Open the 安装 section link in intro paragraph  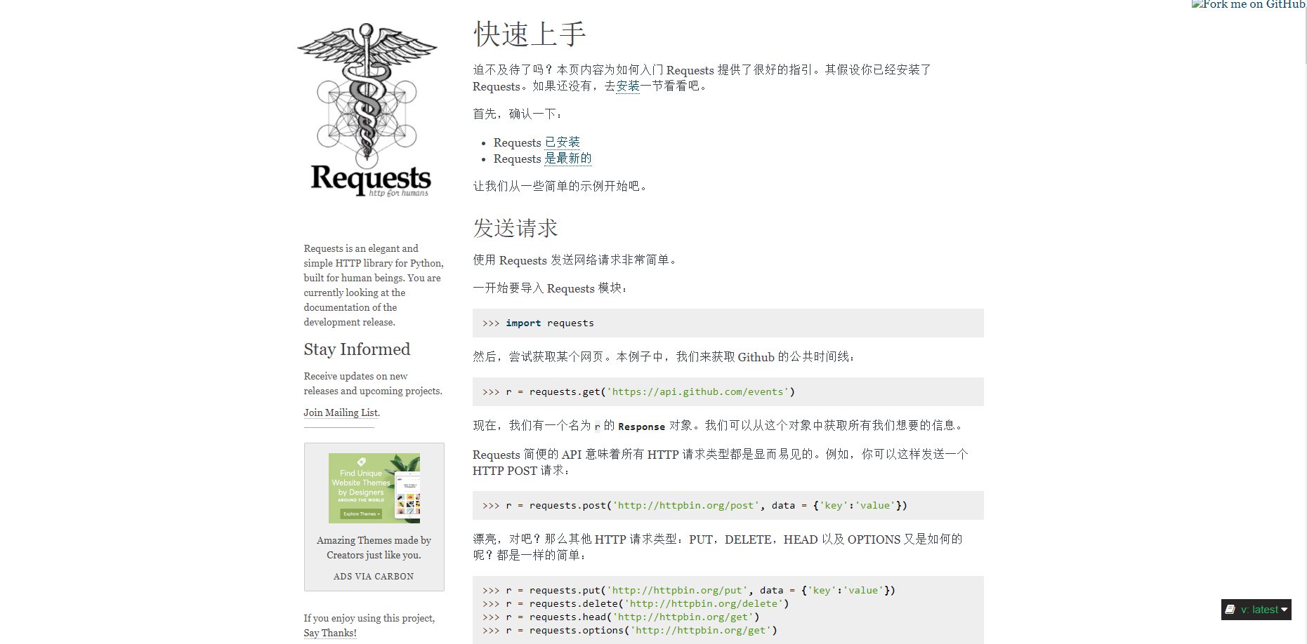click(x=628, y=86)
